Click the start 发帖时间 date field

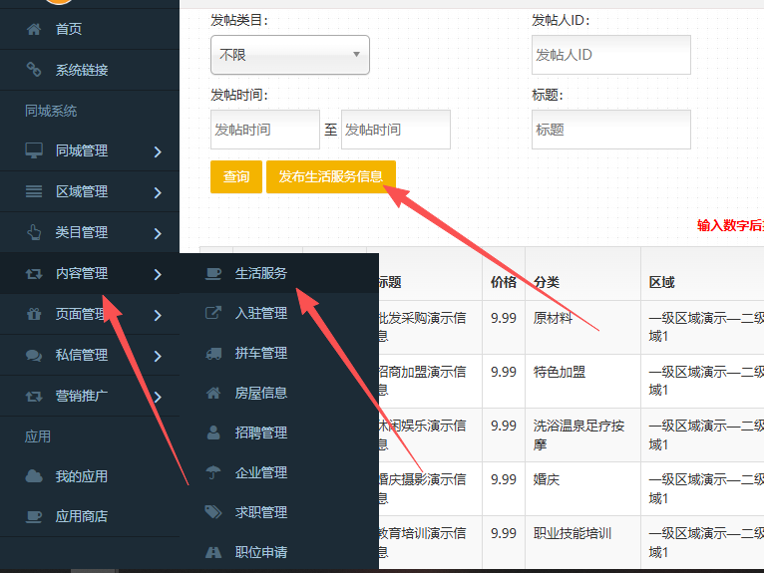(x=264, y=130)
